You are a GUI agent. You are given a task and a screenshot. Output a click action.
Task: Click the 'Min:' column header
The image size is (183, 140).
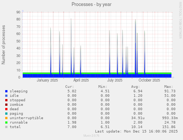pos(102,87)
